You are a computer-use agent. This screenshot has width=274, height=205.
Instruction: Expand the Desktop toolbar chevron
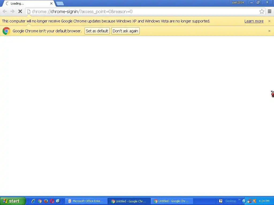[239, 200]
